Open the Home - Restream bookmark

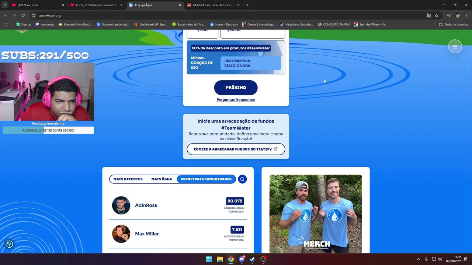click(224, 25)
